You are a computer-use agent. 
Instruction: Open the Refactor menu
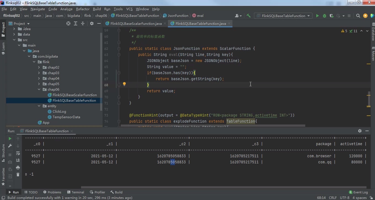point(83,9)
